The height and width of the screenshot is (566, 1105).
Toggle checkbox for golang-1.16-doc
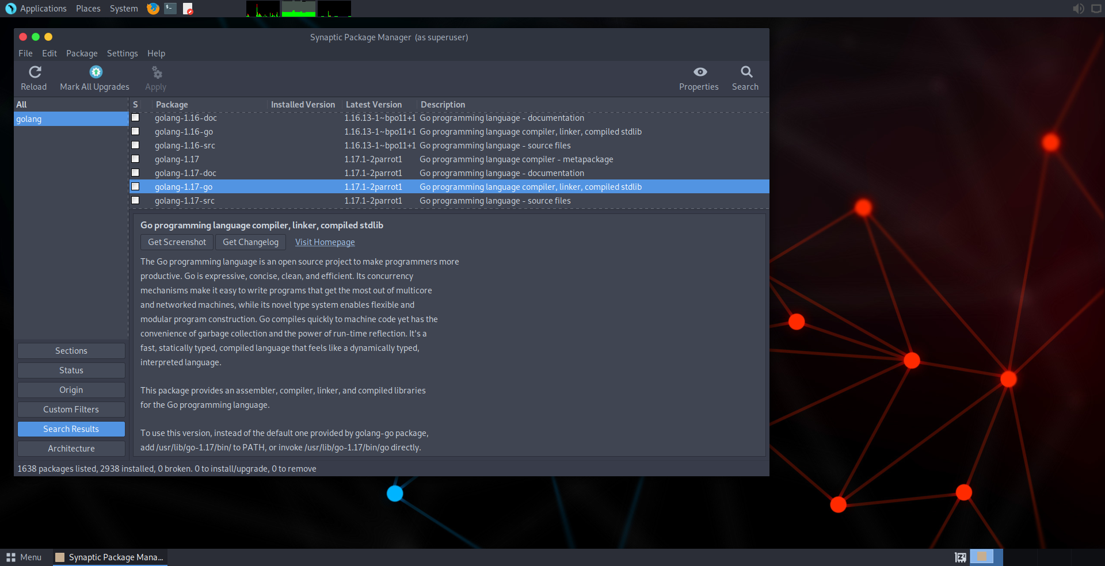click(136, 118)
